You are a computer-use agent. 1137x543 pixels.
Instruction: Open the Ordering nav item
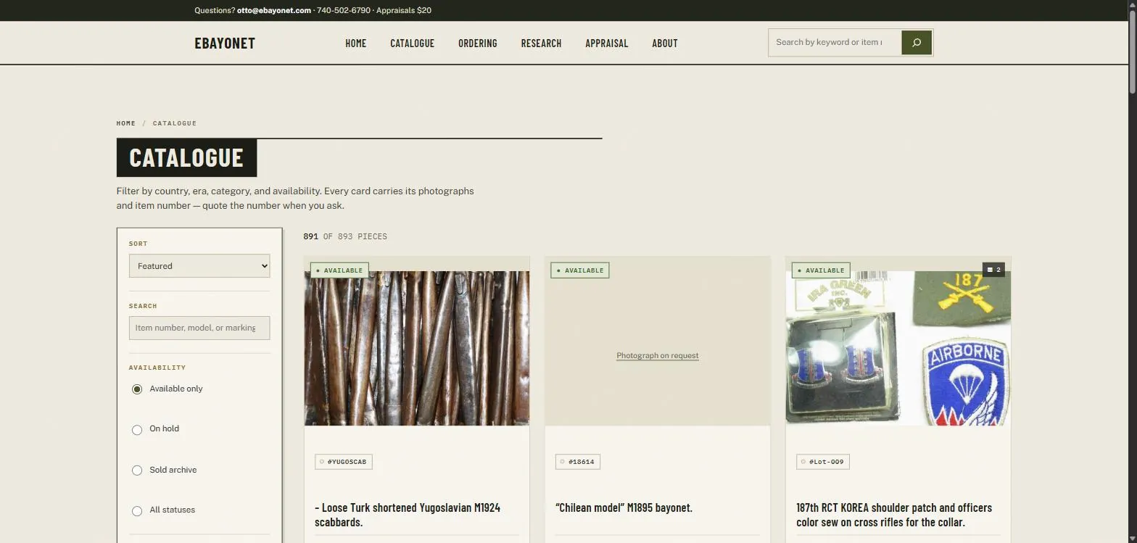pyautogui.click(x=478, y=43)
